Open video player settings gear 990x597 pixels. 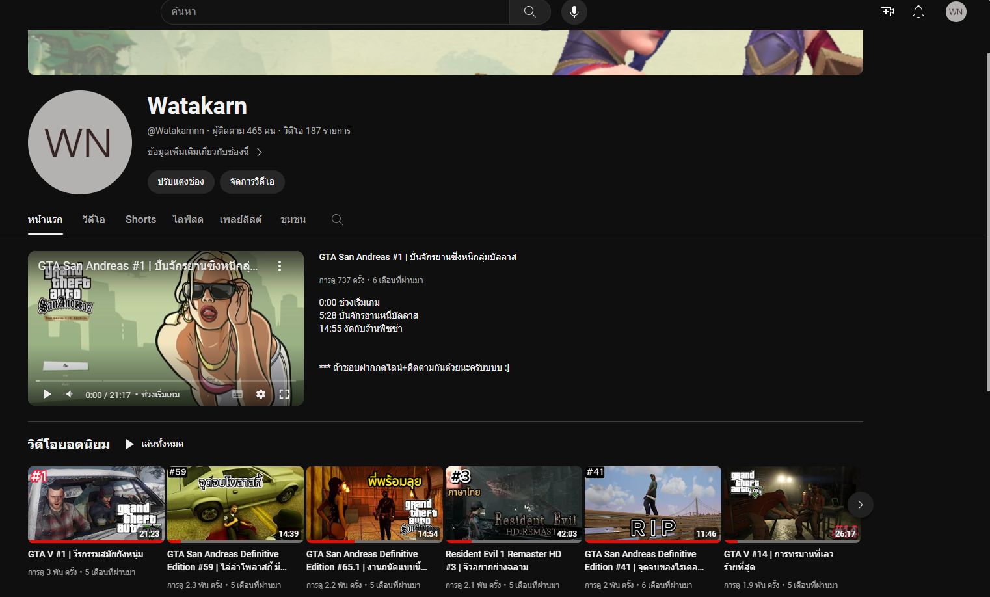point(261,394)
